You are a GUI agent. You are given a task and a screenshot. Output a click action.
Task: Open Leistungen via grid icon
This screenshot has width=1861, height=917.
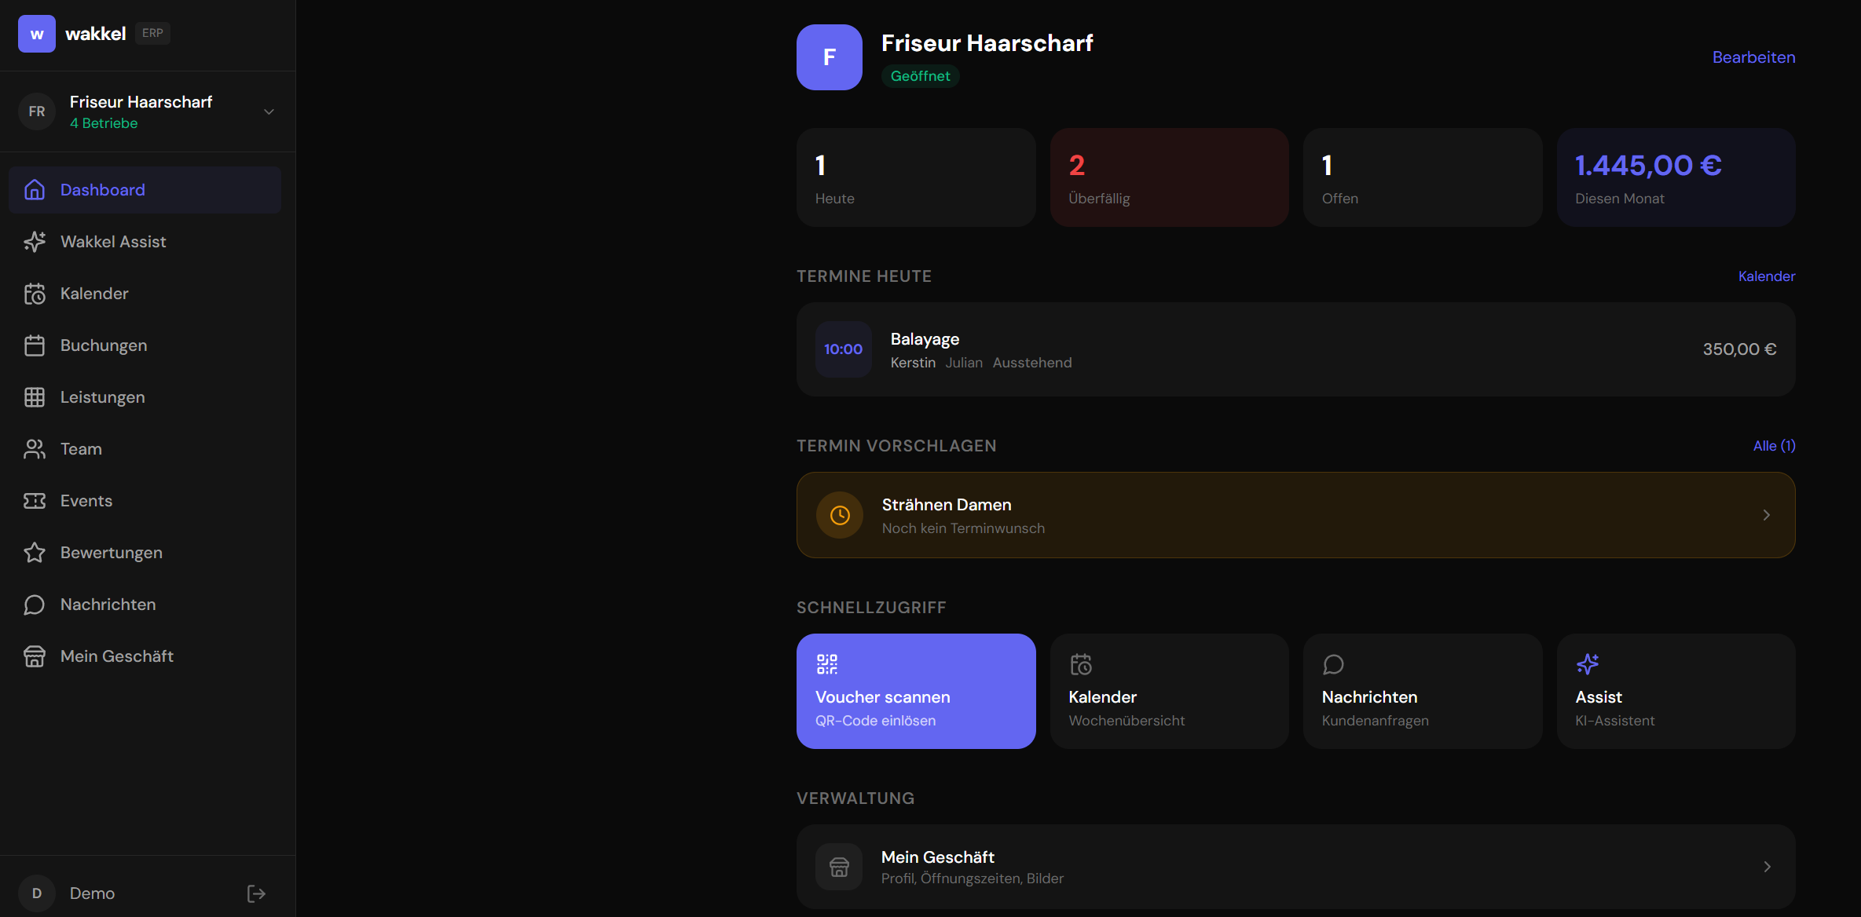pyautogui.click(x=35, y=396)
